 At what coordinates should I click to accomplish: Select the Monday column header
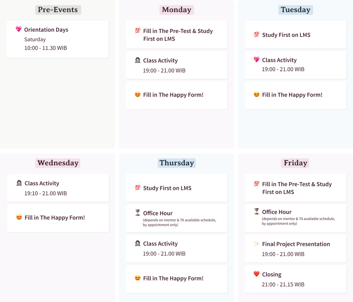coord(177,10)
